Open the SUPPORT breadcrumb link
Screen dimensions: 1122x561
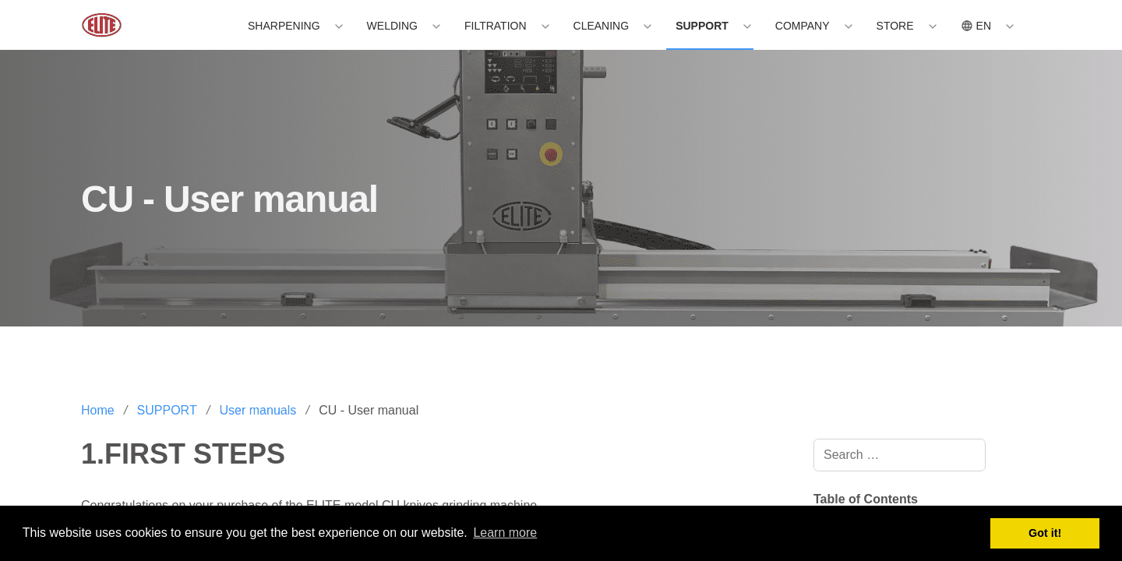click(x=167, y=411)
